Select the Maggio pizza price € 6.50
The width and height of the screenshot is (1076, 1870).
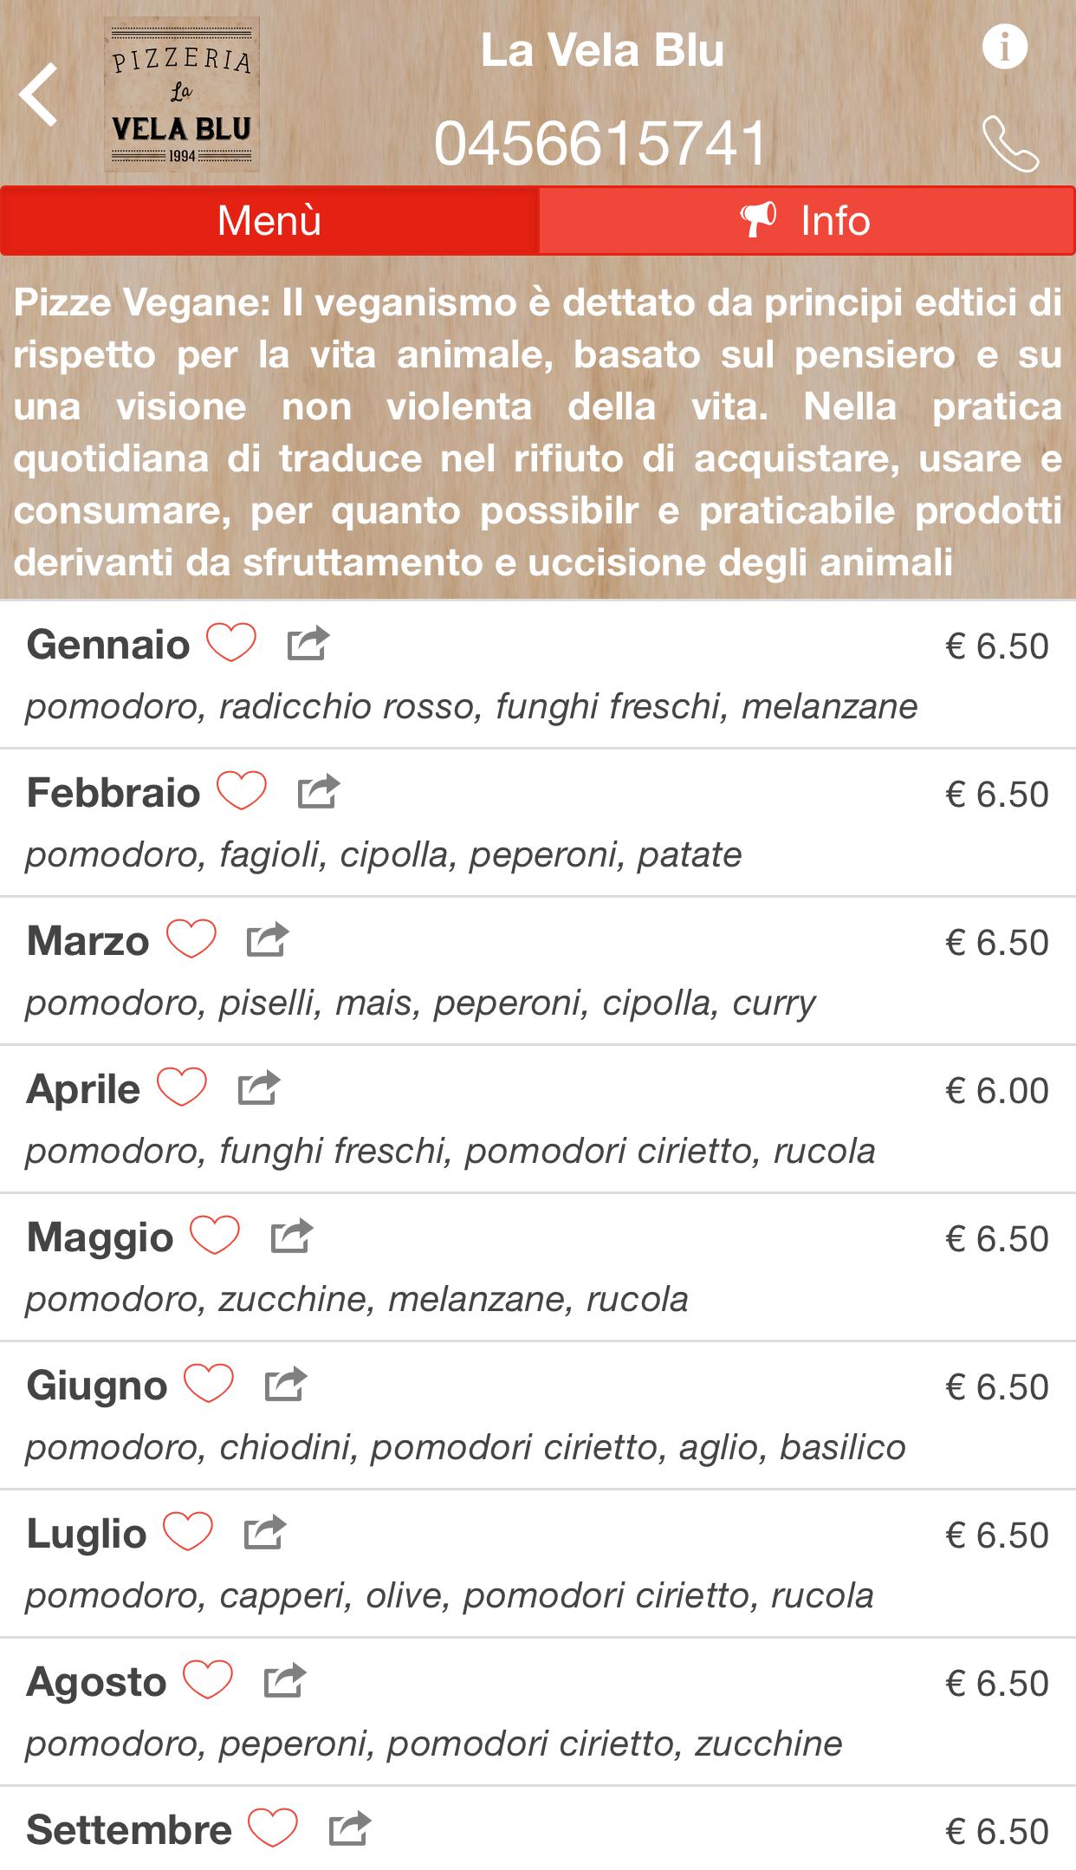pos(997,1238)
